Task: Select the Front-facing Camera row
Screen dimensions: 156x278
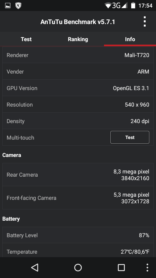Action: (78, 198)
